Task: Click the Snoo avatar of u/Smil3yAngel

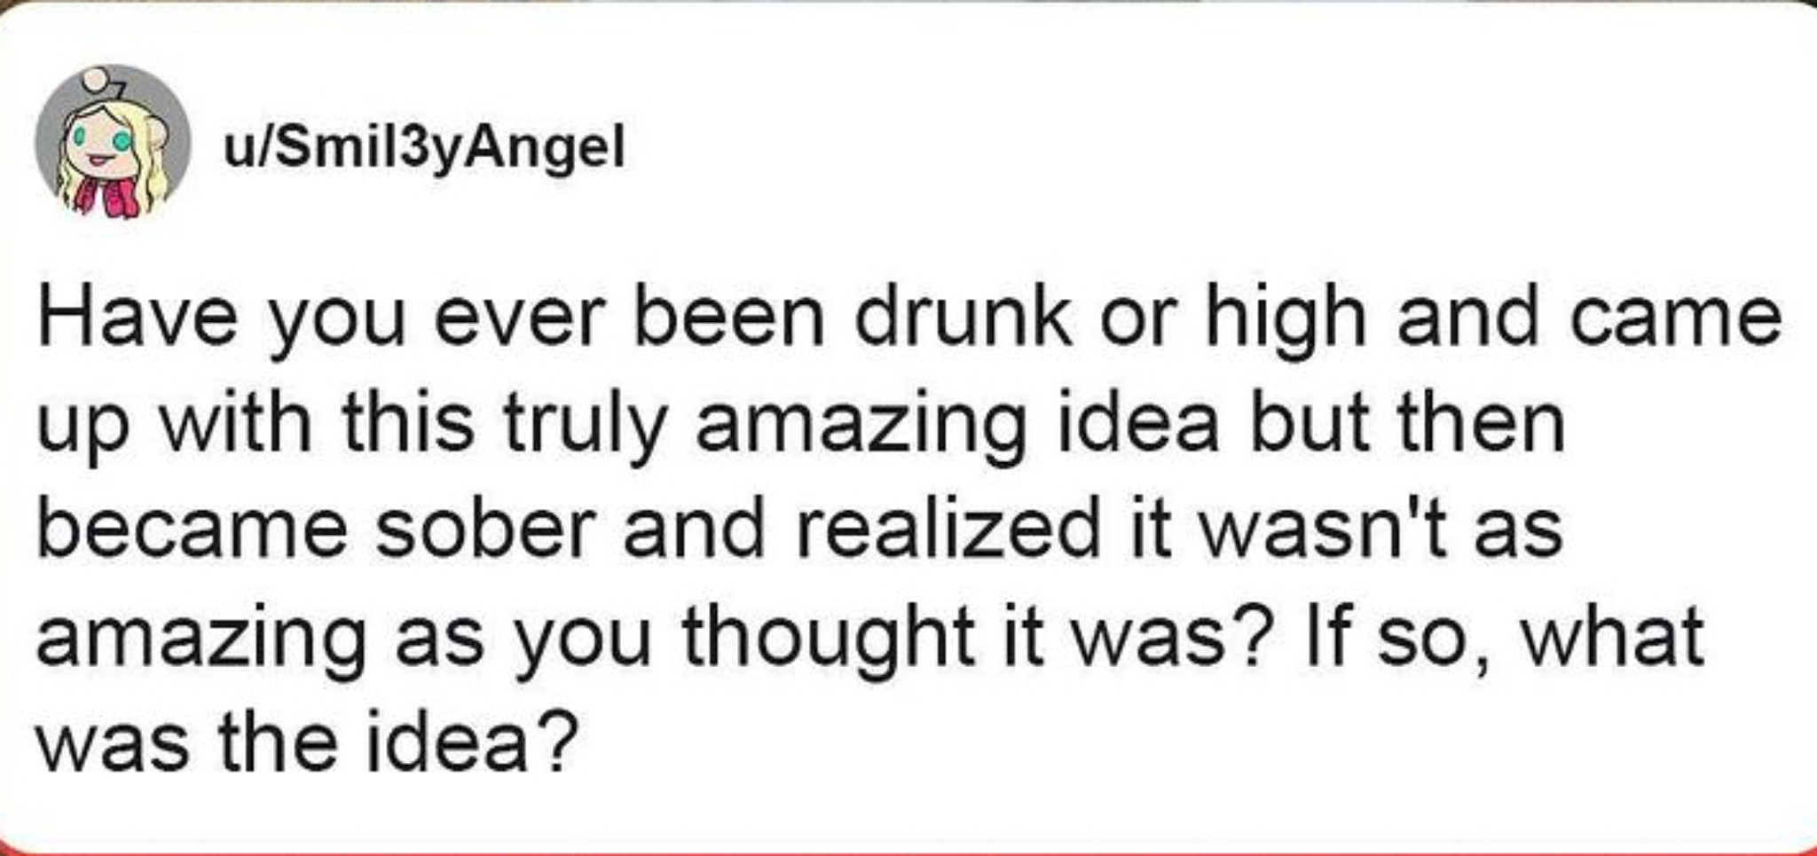Action: (x=113, y=144)
